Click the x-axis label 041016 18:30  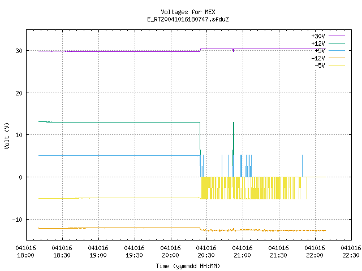pos(62,251)
